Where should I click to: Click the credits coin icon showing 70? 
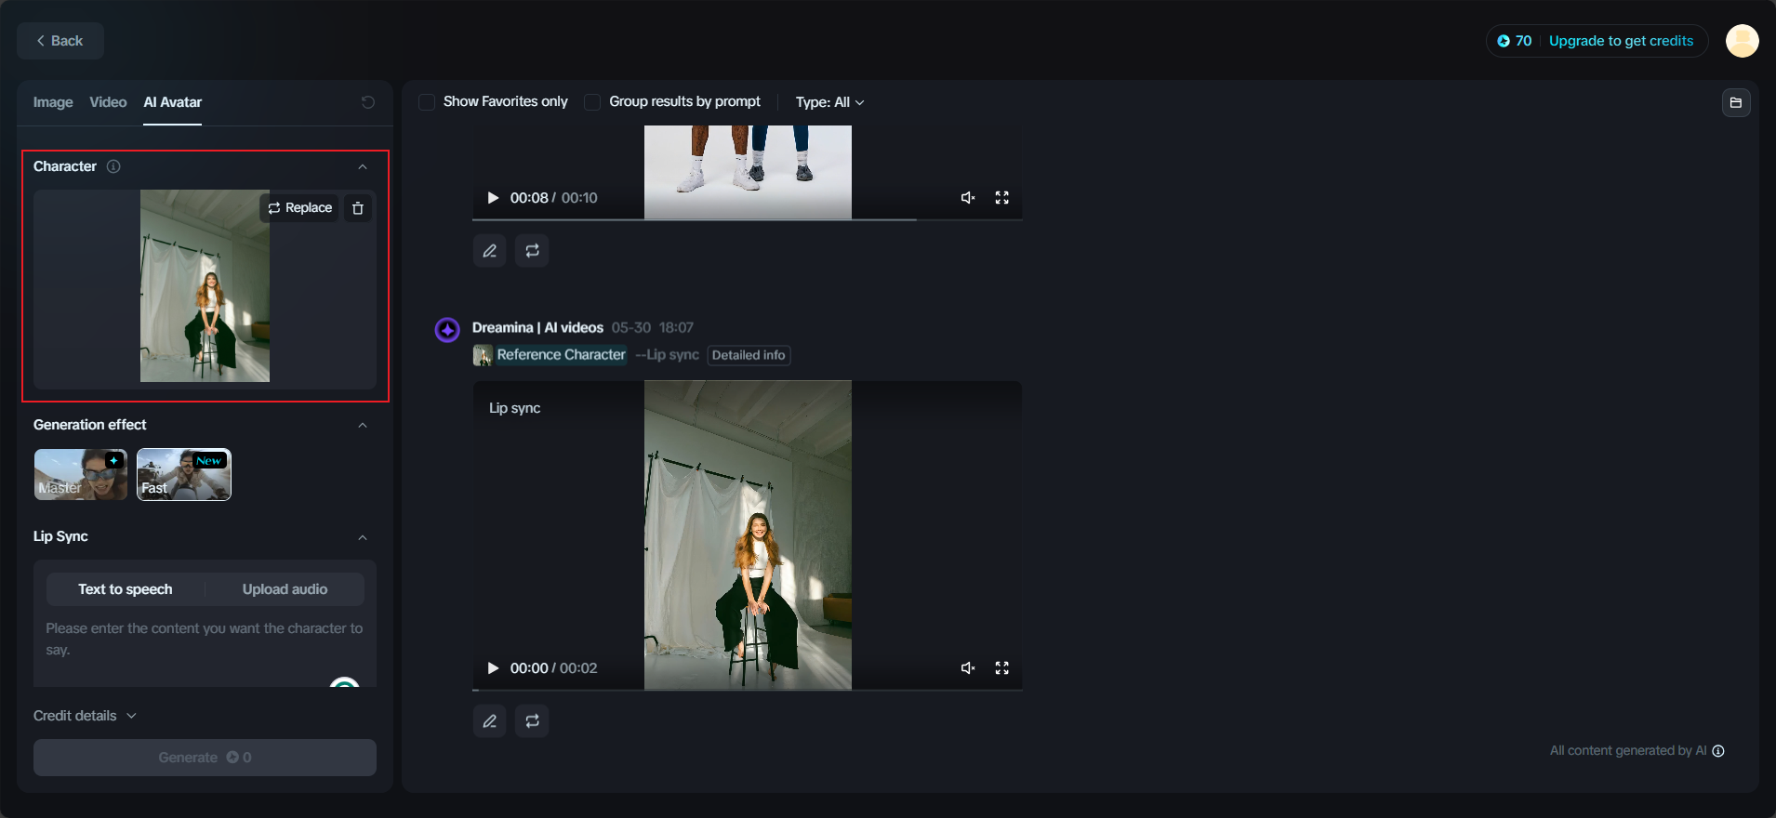(x=1503, y=41)
